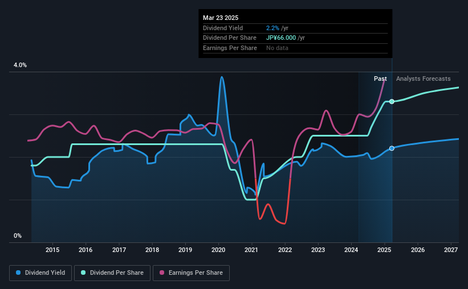The image size is (468, 289).
Task: Click the No data earnings value
Action: 277,48
